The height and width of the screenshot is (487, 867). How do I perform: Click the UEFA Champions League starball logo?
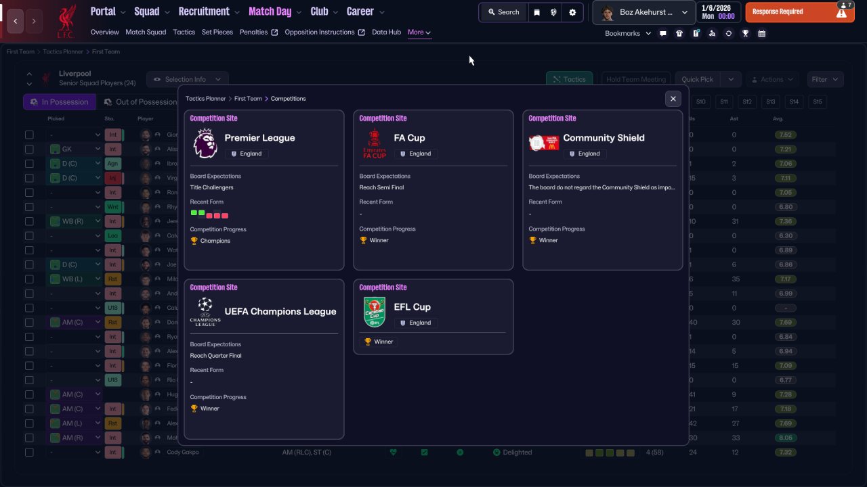pos(205,312)
